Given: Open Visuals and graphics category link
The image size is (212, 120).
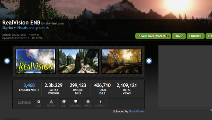Looking at the screenshot, I should pyautogui.click(x=33, y=28).
